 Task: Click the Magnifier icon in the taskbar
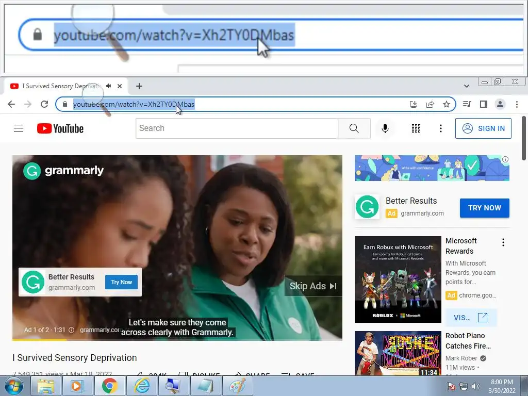tap(173, 386)
